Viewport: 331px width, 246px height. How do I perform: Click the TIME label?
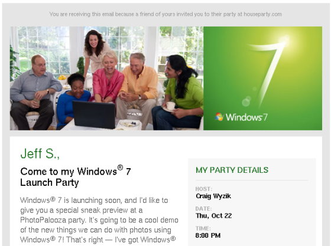point(203,228)
